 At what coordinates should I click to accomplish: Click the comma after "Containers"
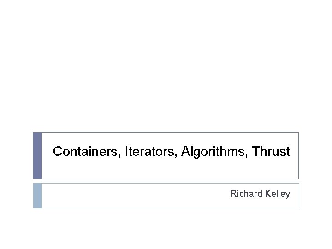120,156
